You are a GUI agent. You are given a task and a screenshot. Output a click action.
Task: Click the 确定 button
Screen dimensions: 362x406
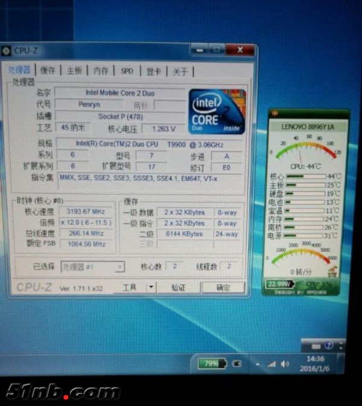click(x=223, y=288)
